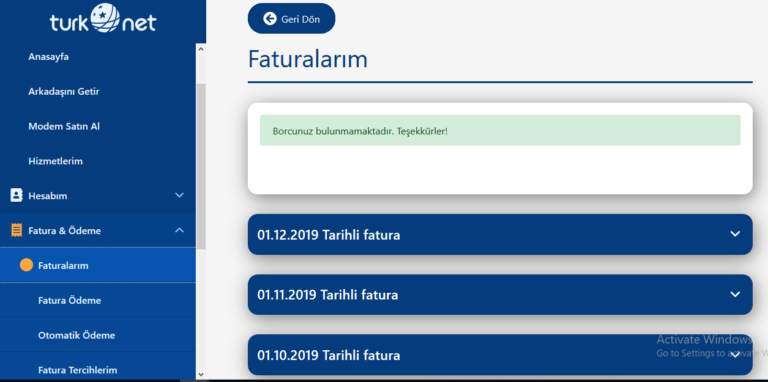Click the sidebar scrollbar up arrow
Viewport: 768px width, 382px height.
(201, 48)
